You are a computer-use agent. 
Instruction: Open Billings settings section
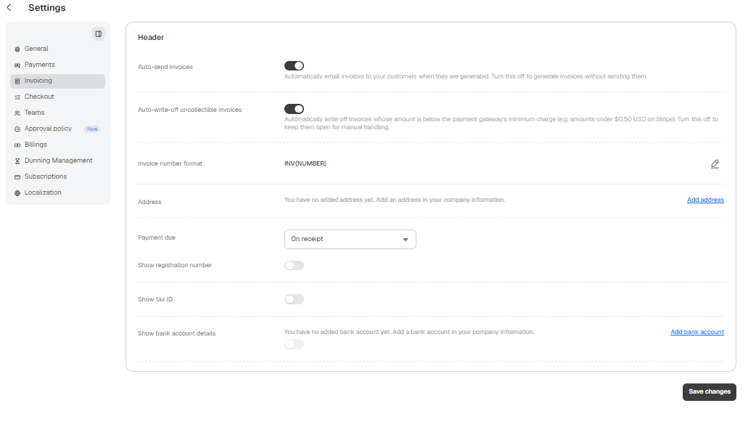[x=57, y=145]
